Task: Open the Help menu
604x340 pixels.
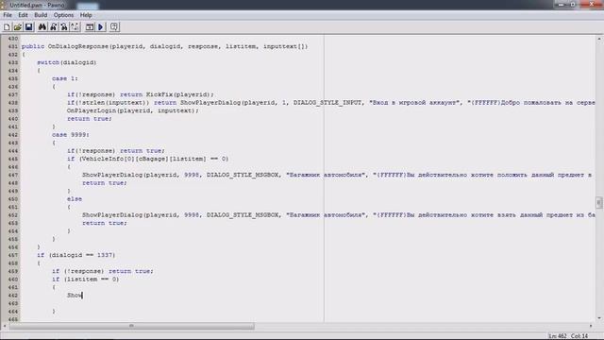Action: 86,15
